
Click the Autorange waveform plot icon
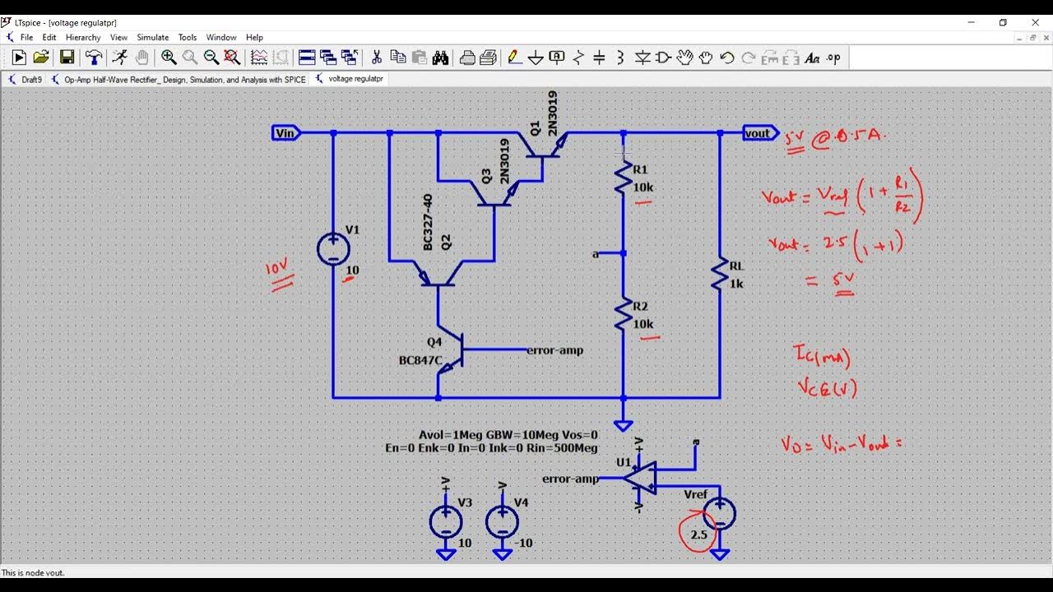click(x=259, y=58)
